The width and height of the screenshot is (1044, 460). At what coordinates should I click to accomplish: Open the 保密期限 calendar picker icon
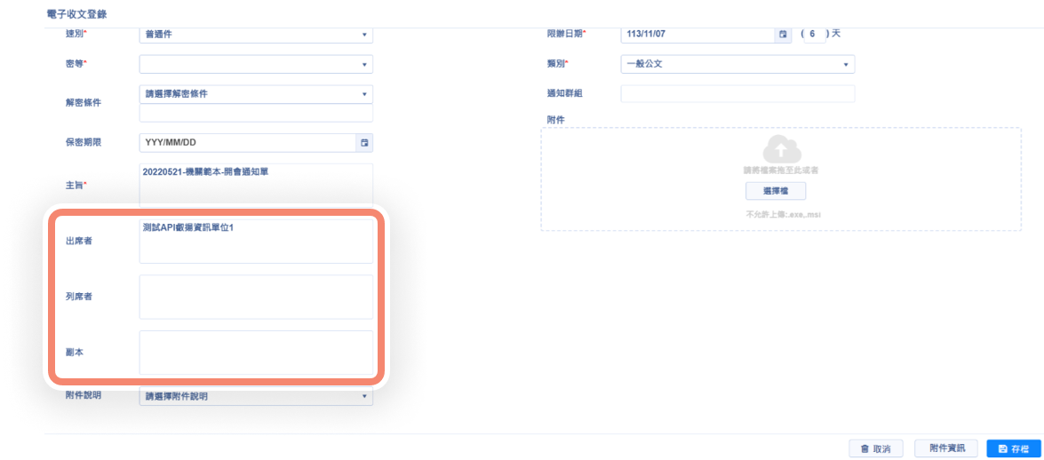pos(364,143)
